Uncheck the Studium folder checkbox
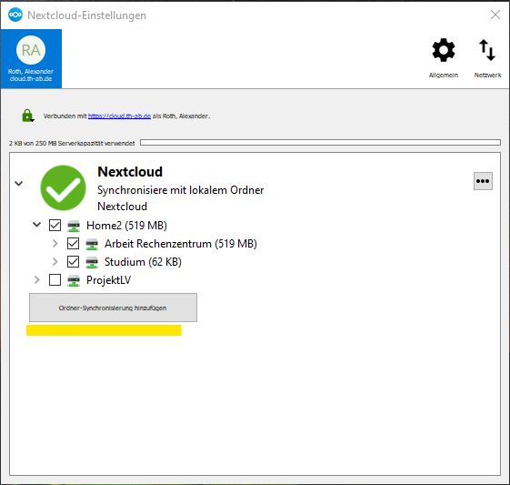 [73, 262]
